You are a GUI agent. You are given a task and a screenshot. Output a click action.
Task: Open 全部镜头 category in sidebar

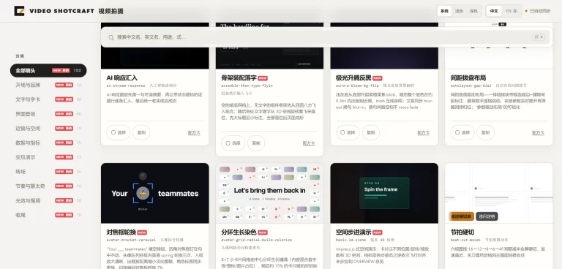[48, 71]
